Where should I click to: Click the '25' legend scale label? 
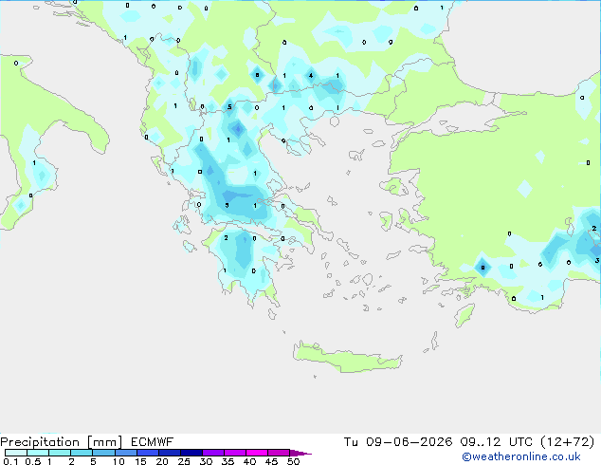(x=184, y=461)
